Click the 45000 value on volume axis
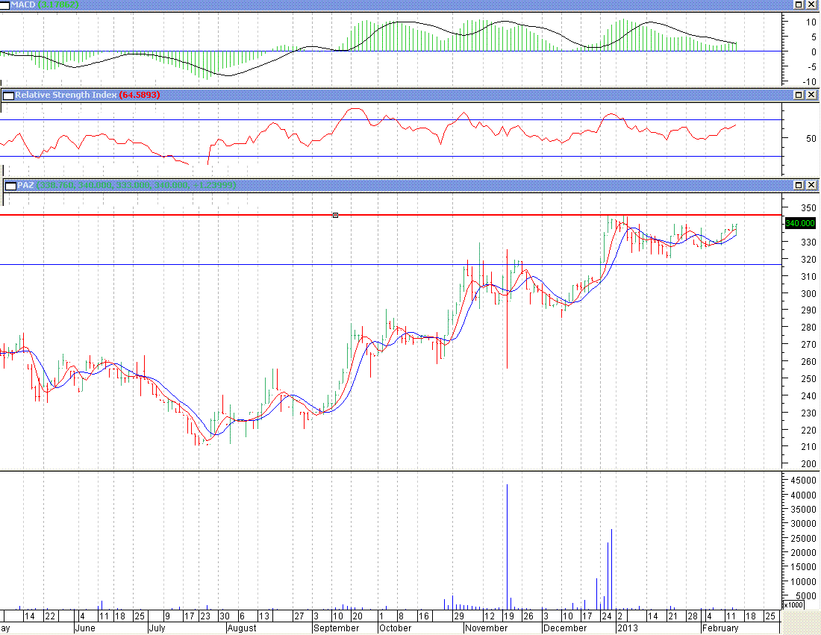Viewport: 821px width, 635px height. pyautogui.click(x=803, y=481)
